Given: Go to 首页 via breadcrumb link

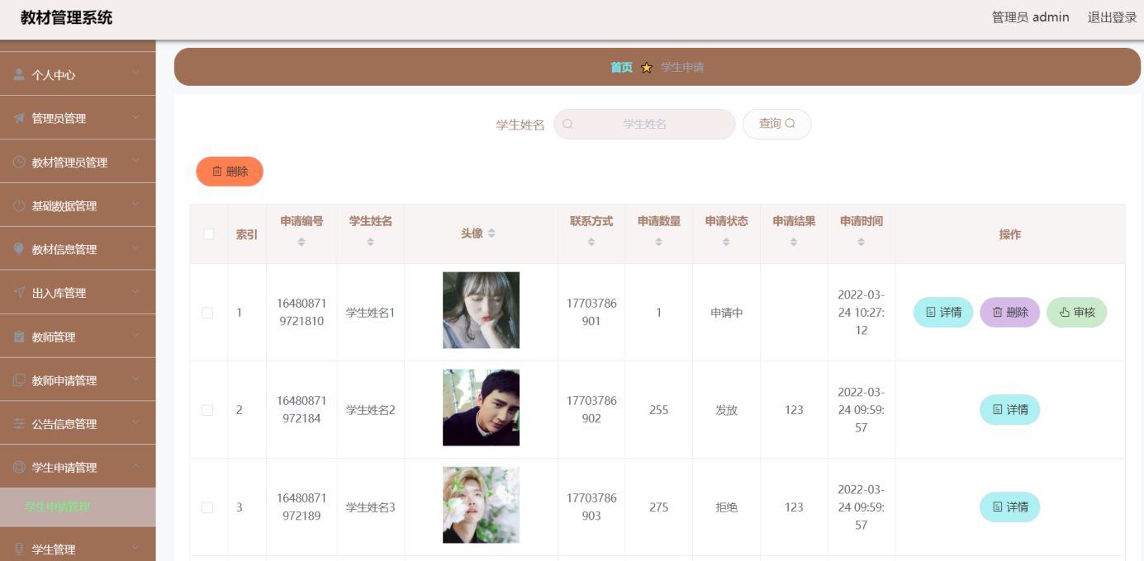Looking at the screenshot, I should point(621,68).
